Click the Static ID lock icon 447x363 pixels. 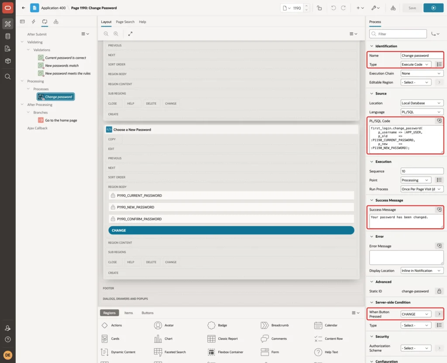pyautogui.click(x=439, y=291)
